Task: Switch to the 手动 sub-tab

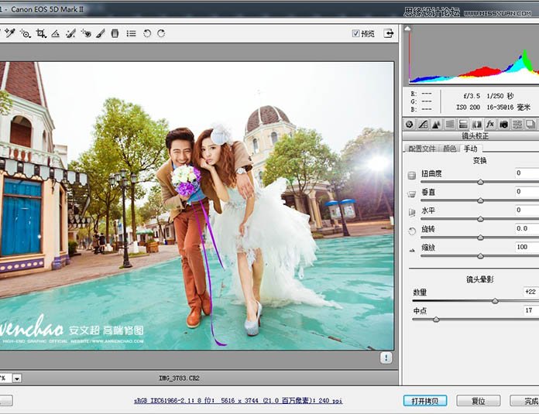Action: pos(471,149)
